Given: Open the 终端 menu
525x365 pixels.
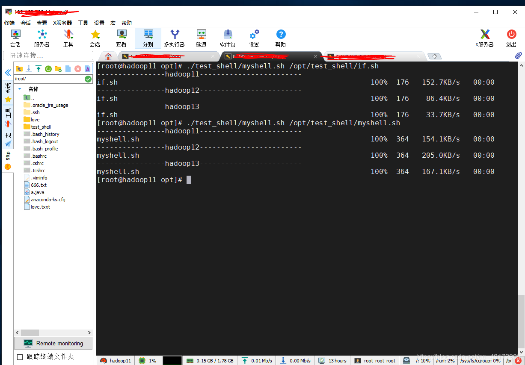Looking at the screenshot, I should (9, 23).
